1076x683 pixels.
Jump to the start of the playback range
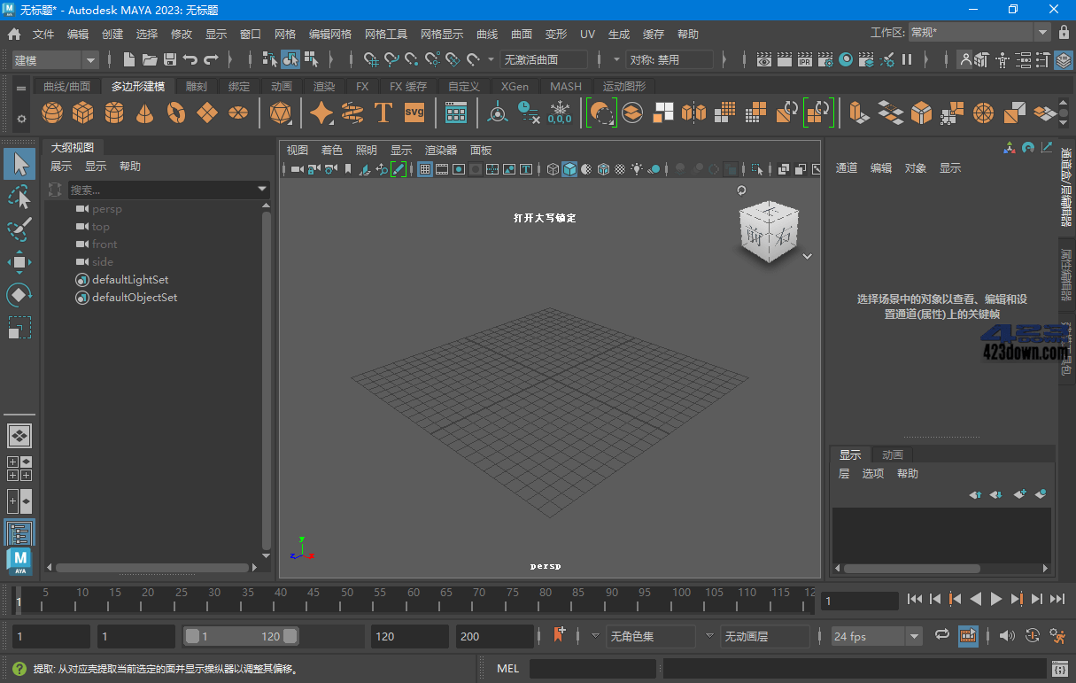(915, 599)
